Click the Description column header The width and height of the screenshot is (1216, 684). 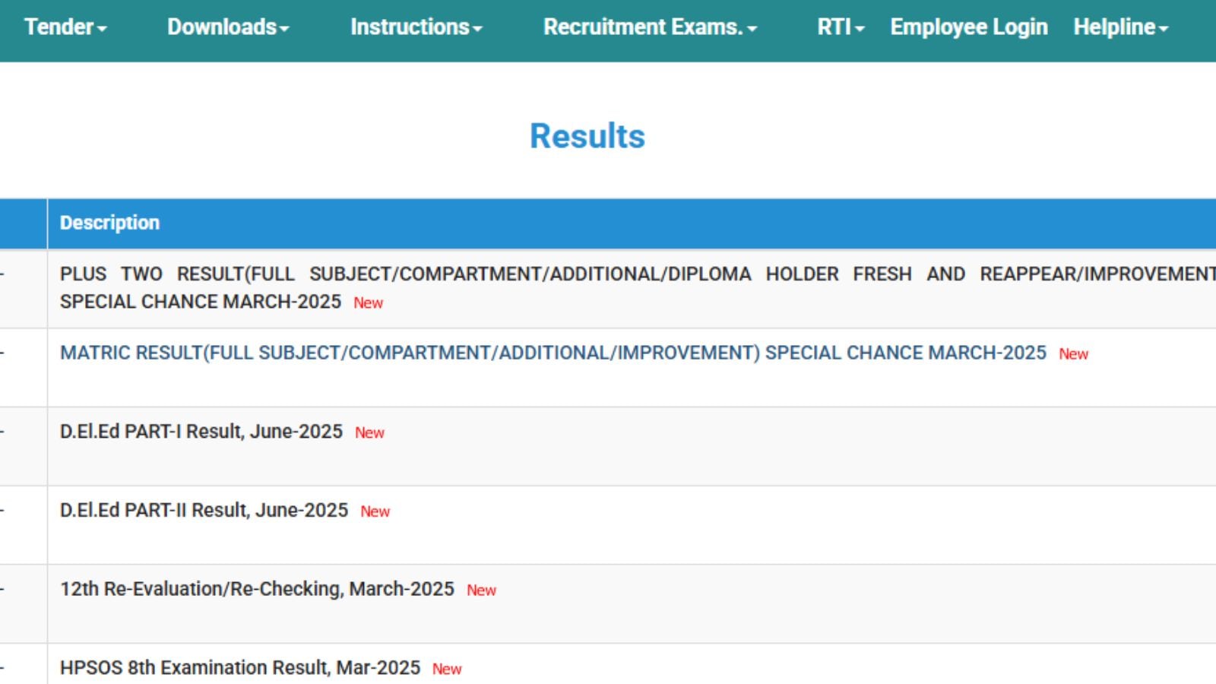pyautogui.click(x=110, y=223)
